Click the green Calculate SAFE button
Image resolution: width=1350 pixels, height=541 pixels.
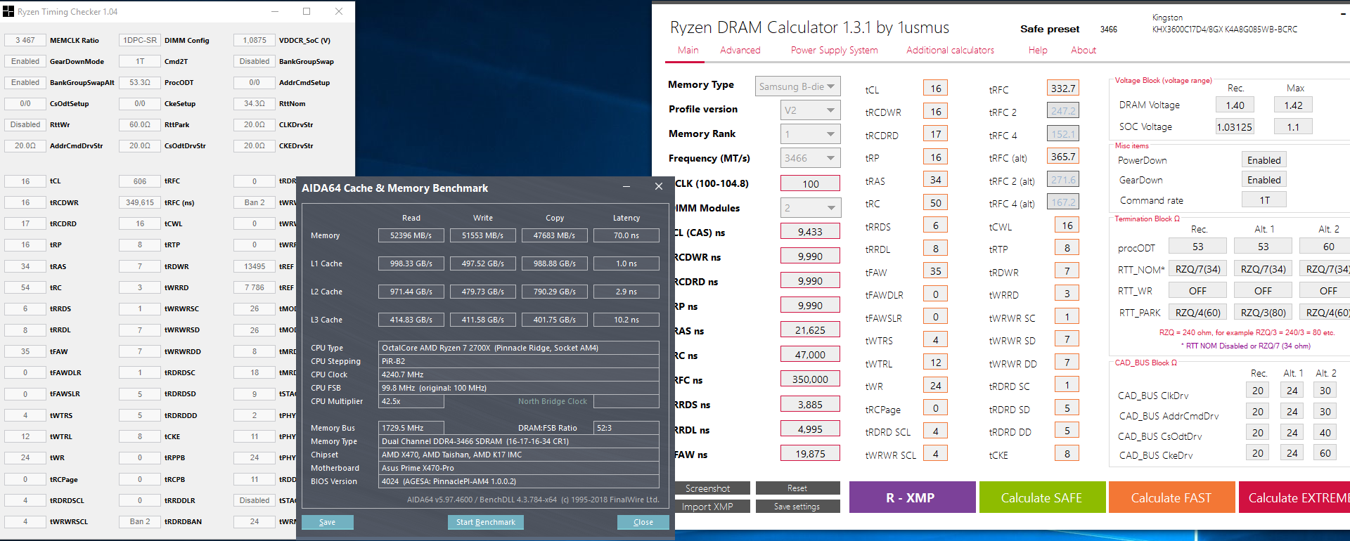(1041, 497)
